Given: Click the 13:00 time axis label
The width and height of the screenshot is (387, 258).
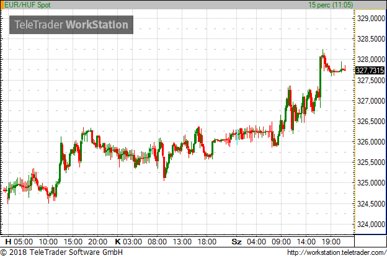Looking at the screenshot, I should tap(182, 241).
